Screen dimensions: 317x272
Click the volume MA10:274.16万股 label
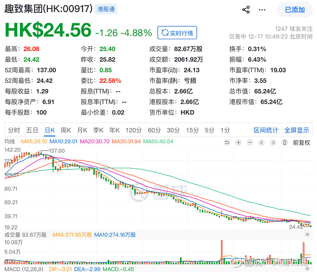pyautogui.click(x=115, y=235)
